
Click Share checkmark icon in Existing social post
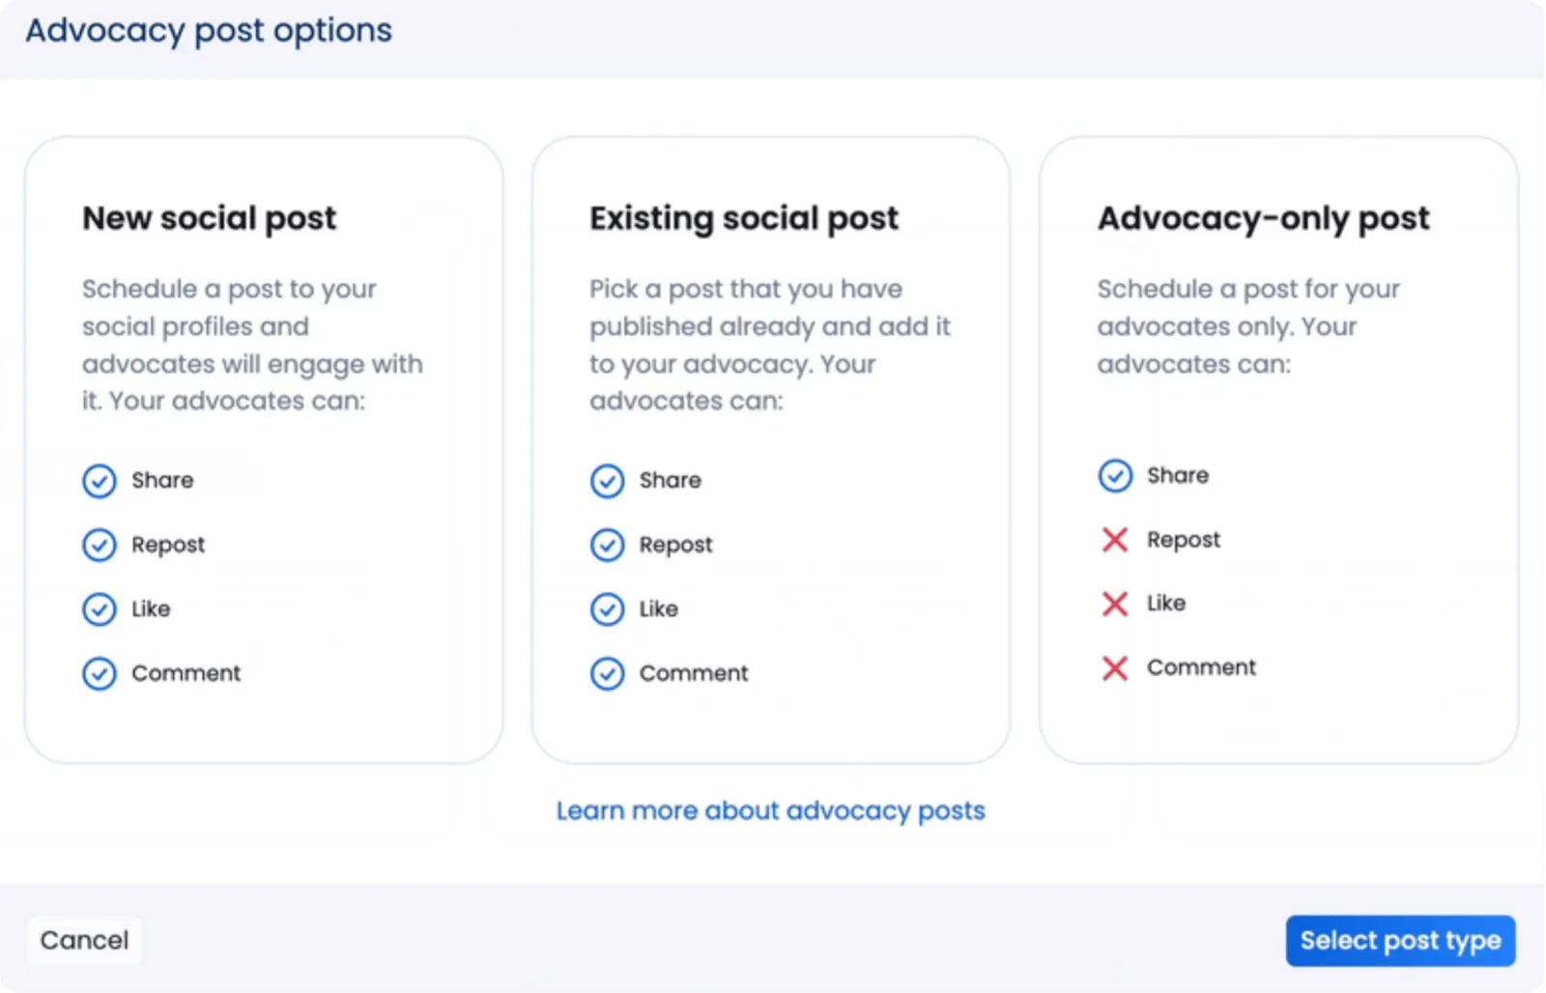coord(607,481)
